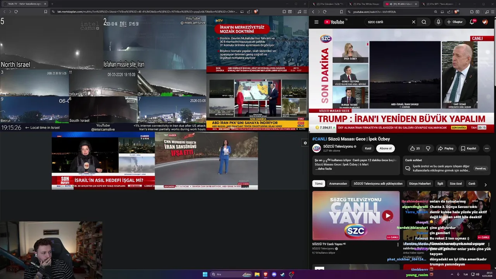Subscribe with the Abone ol button
The height and width of the screenshot is (279, 496).
click(x=385, y=148)
